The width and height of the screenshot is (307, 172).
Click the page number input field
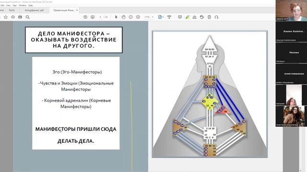[100, 17]
